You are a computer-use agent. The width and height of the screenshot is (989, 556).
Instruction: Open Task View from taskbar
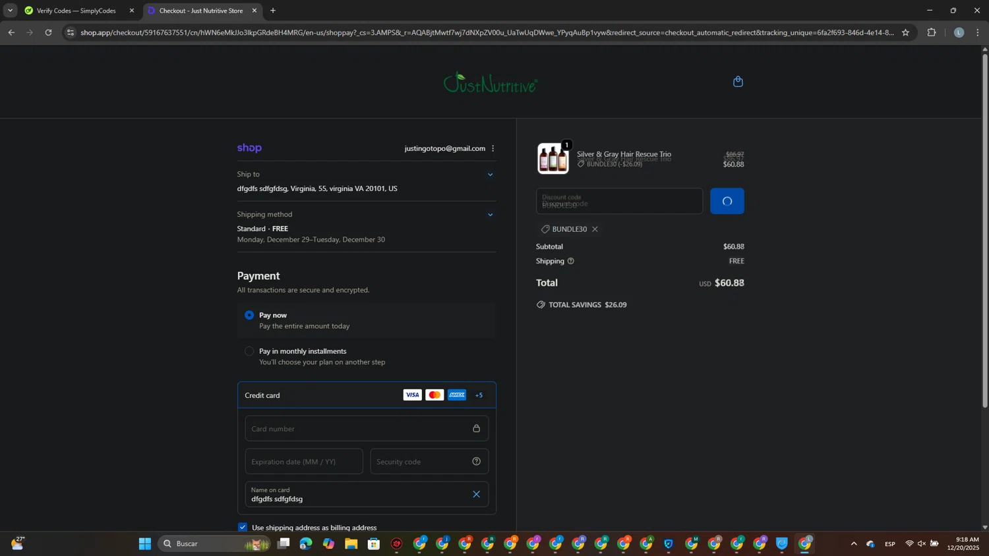[x=284, y=543]
